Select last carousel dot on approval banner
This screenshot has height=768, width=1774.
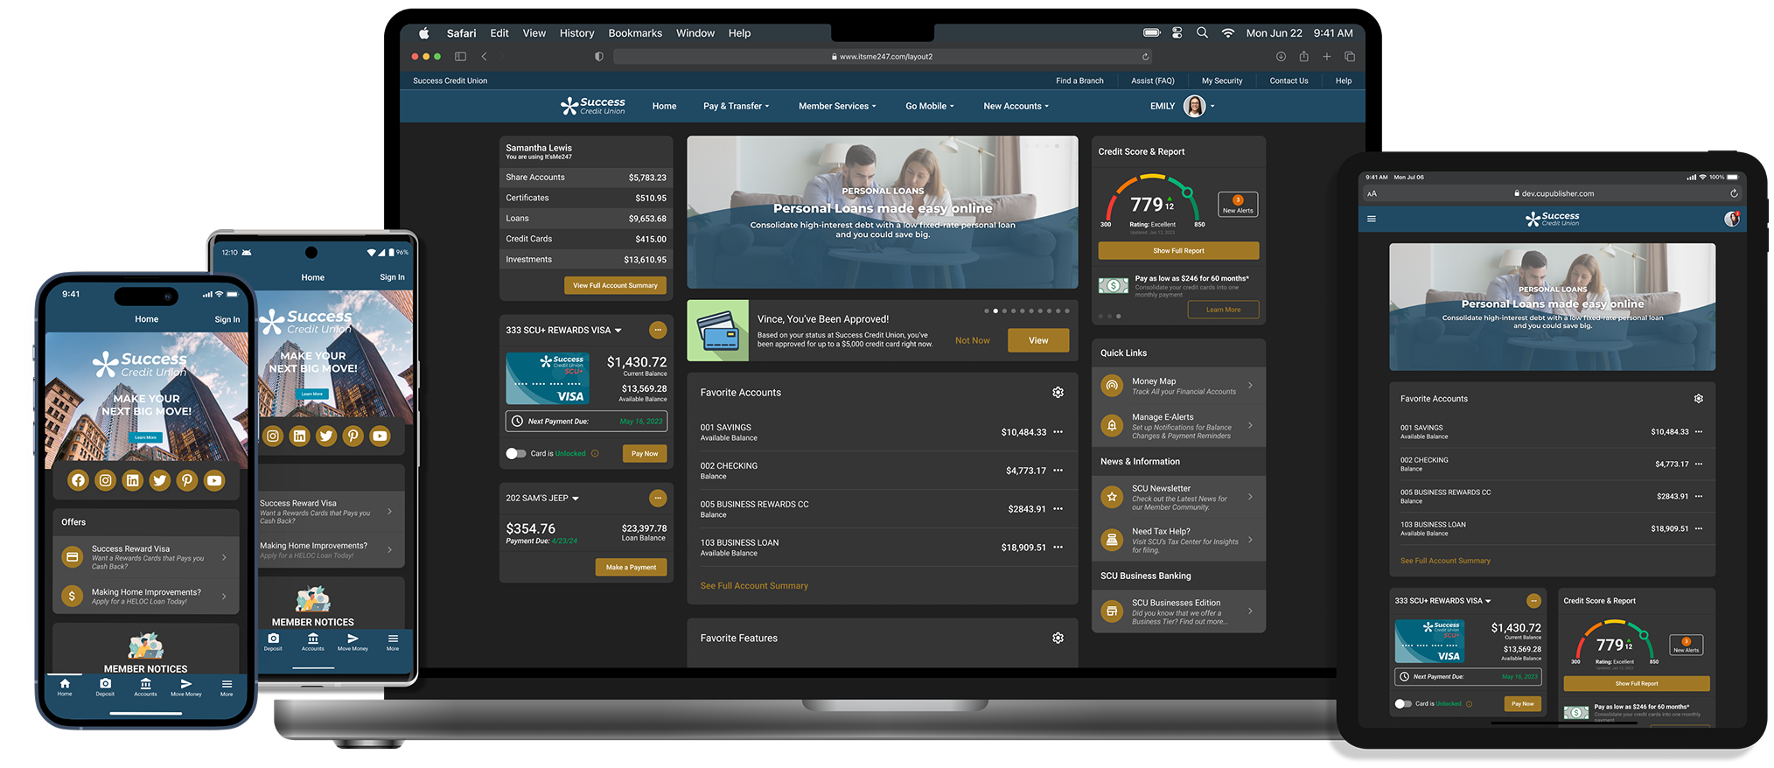(x=1067, y=311)
